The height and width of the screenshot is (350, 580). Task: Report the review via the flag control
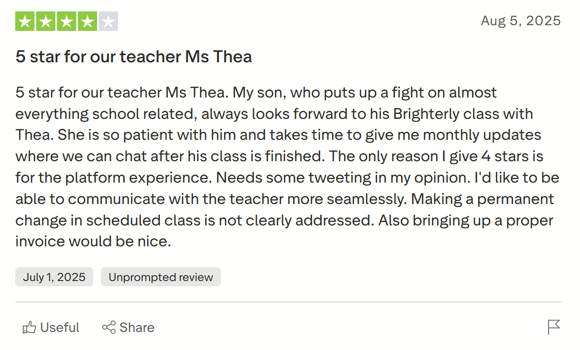pos(553,327)
